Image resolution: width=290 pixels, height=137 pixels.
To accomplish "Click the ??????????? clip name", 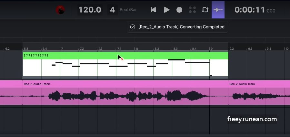I will (36, 56).
